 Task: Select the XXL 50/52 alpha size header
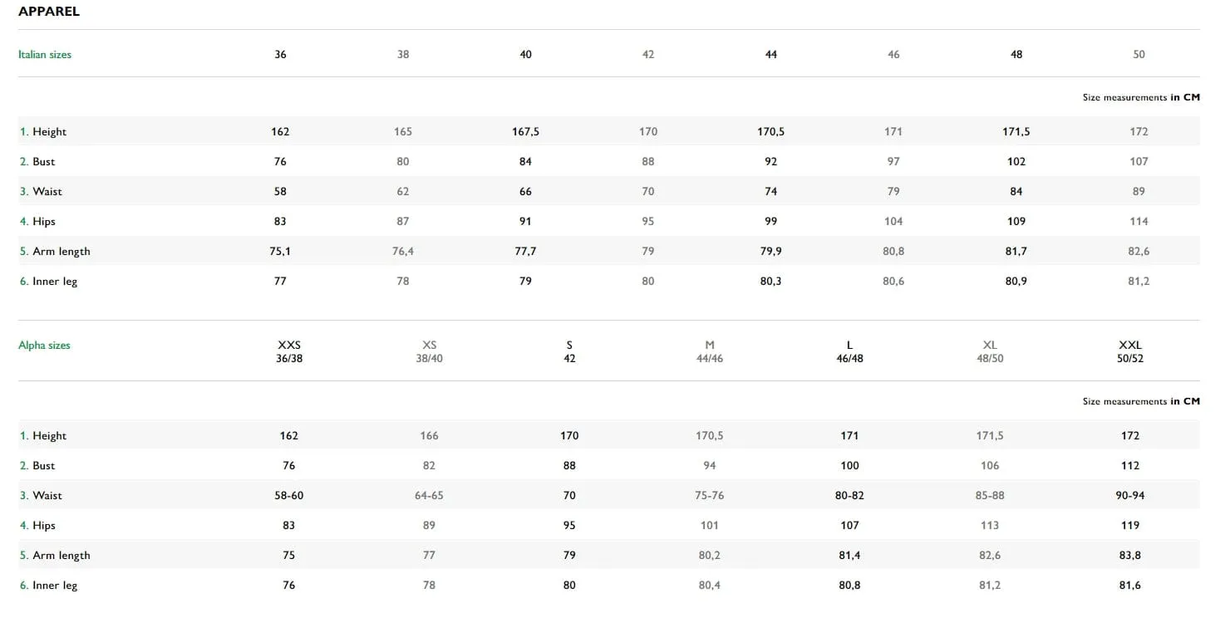pos(1130,351)
